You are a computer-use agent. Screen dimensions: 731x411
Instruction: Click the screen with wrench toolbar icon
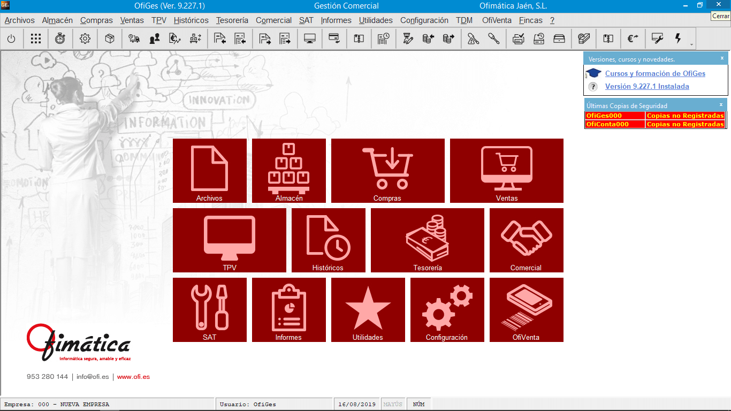tap(658, 39)
